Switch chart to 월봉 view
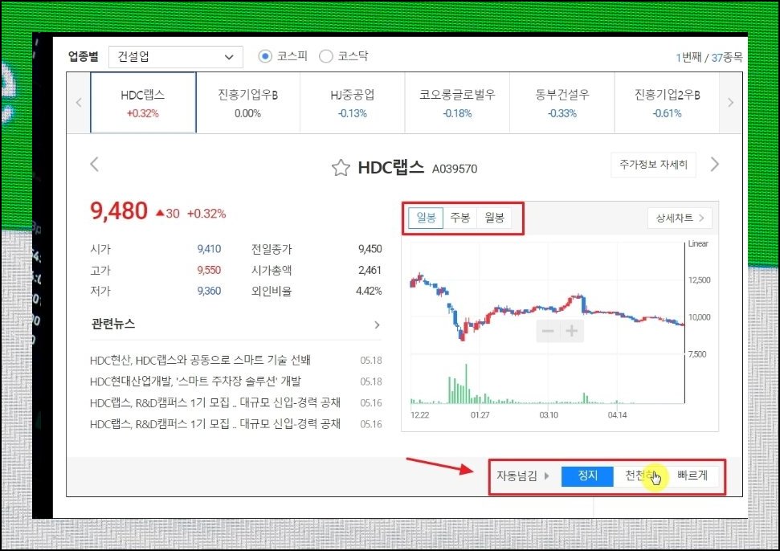 point(495,218)
